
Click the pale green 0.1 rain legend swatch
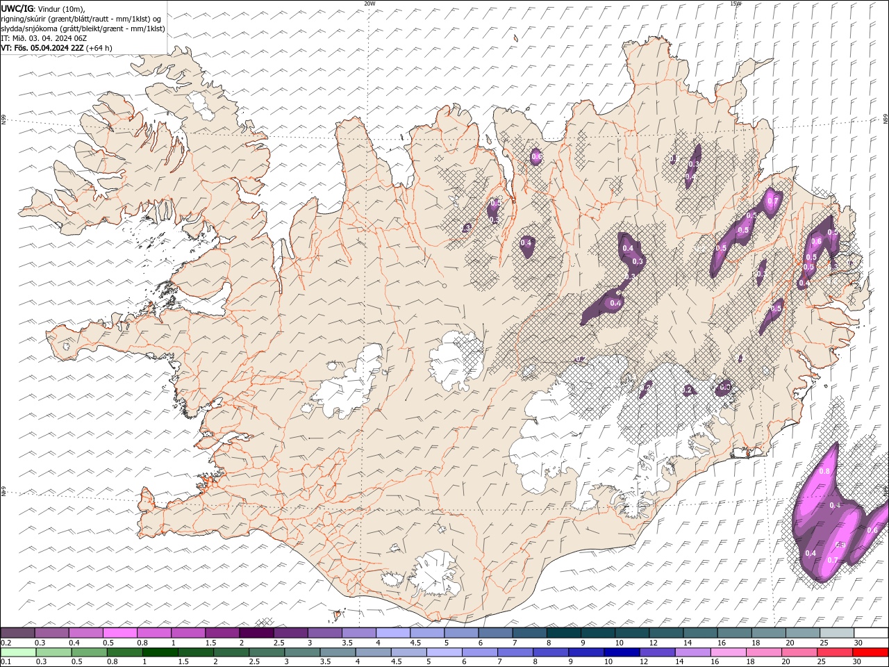point(18,652)
